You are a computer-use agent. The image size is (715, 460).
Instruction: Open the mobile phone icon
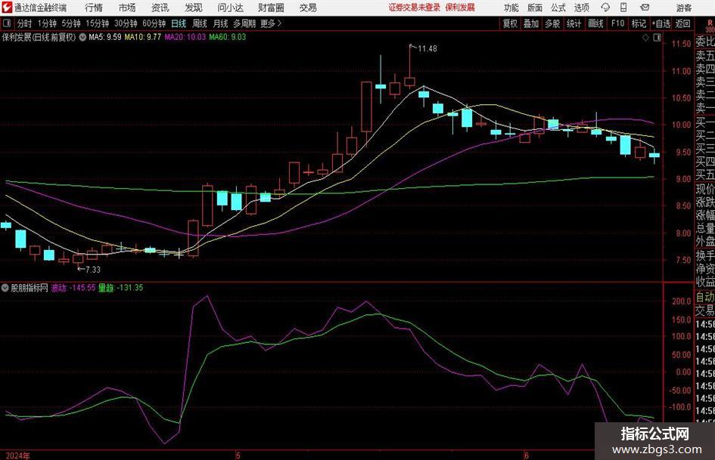pos(623,8)
